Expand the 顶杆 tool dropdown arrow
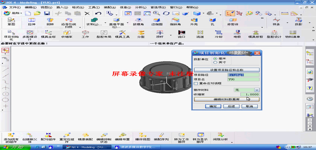The image size is (316, 150). 171,35
